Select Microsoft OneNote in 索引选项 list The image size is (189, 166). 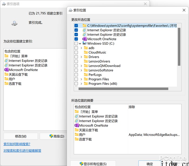click(x=23, y=70)
